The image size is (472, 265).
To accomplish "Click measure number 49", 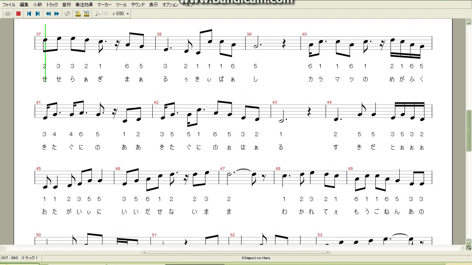I will tap(350, 169).
